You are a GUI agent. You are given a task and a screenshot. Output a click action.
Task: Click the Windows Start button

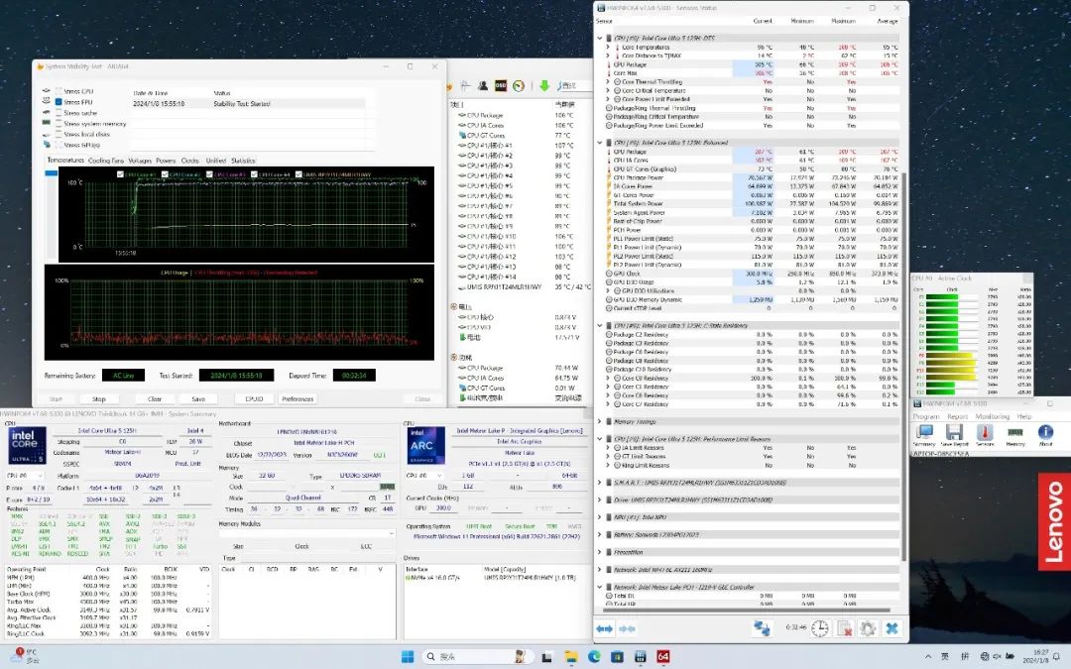pos(407,656)
